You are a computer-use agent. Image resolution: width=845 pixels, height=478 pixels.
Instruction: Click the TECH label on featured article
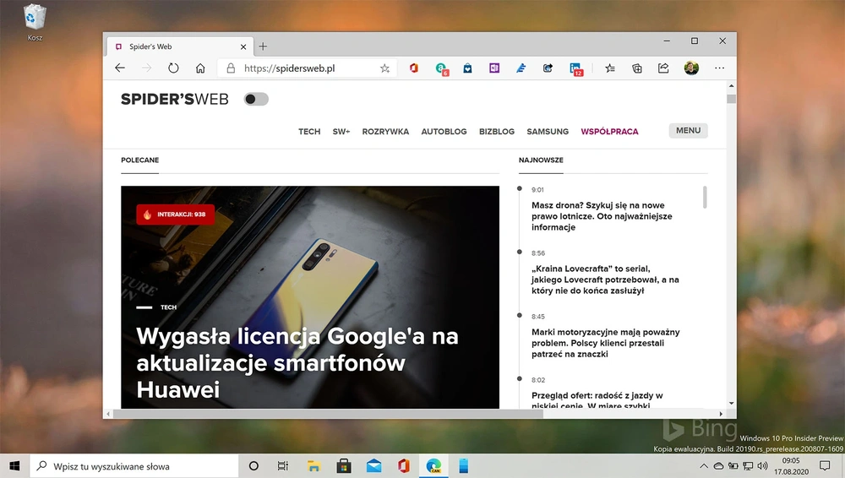(x=168, y=307)
